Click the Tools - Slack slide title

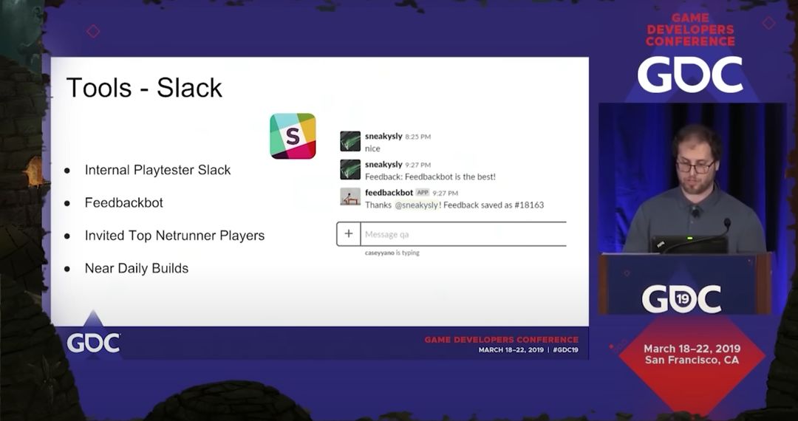[145, 87]
